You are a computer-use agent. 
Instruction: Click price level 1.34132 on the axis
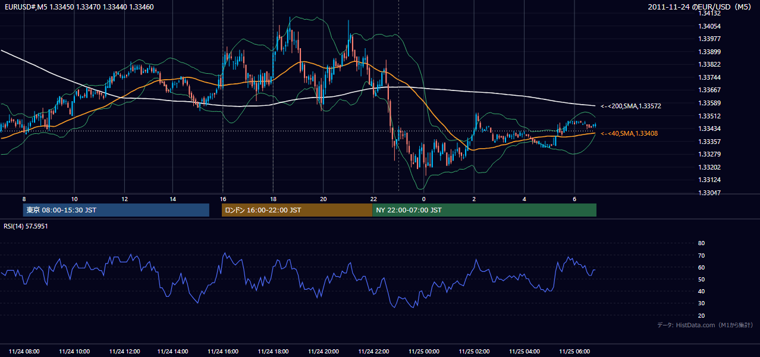pyautogui.click(x=710, y=13)
